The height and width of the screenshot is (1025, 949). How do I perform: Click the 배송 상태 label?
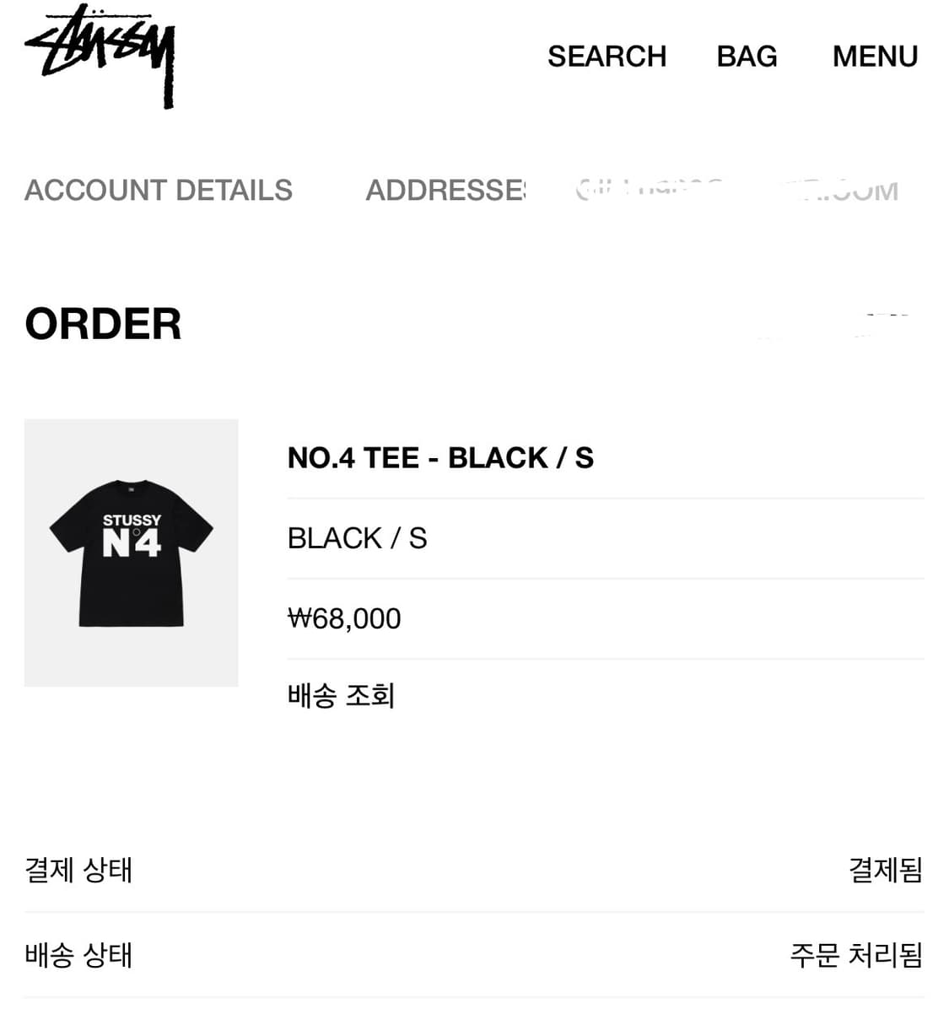coord(78,955)
